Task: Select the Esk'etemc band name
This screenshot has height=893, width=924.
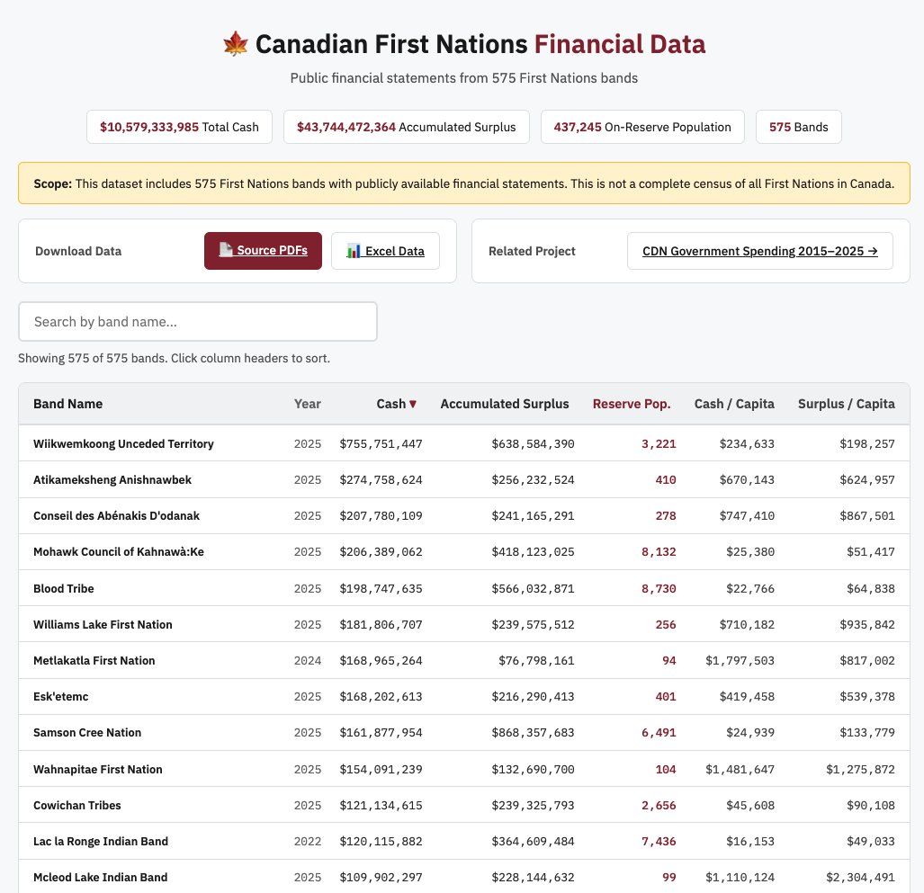Action: point(60,697)
